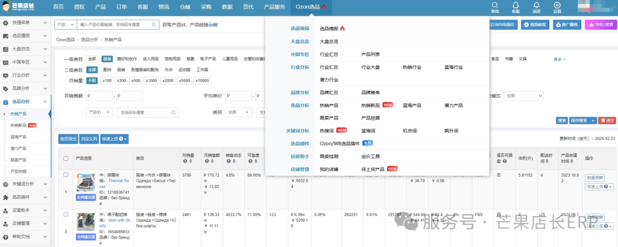The image size is (618, 247).
Task: Open the Thermal Socks product link
Action: [113, 183]
